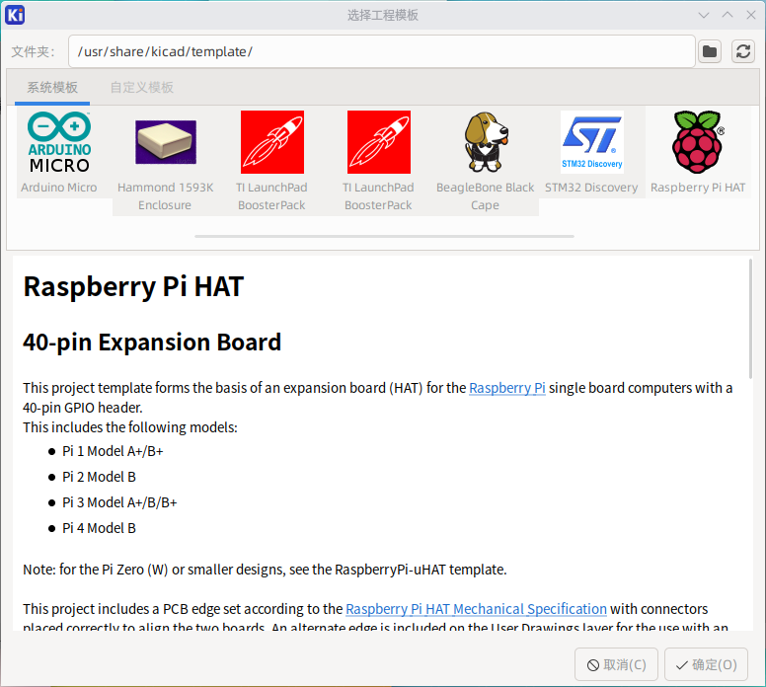Image resolution: width=766 pixels, height=687 pixels.
Task: Open Raspberry Pi HAT Mechanical Specification link
Action: (x=476, y=609)
